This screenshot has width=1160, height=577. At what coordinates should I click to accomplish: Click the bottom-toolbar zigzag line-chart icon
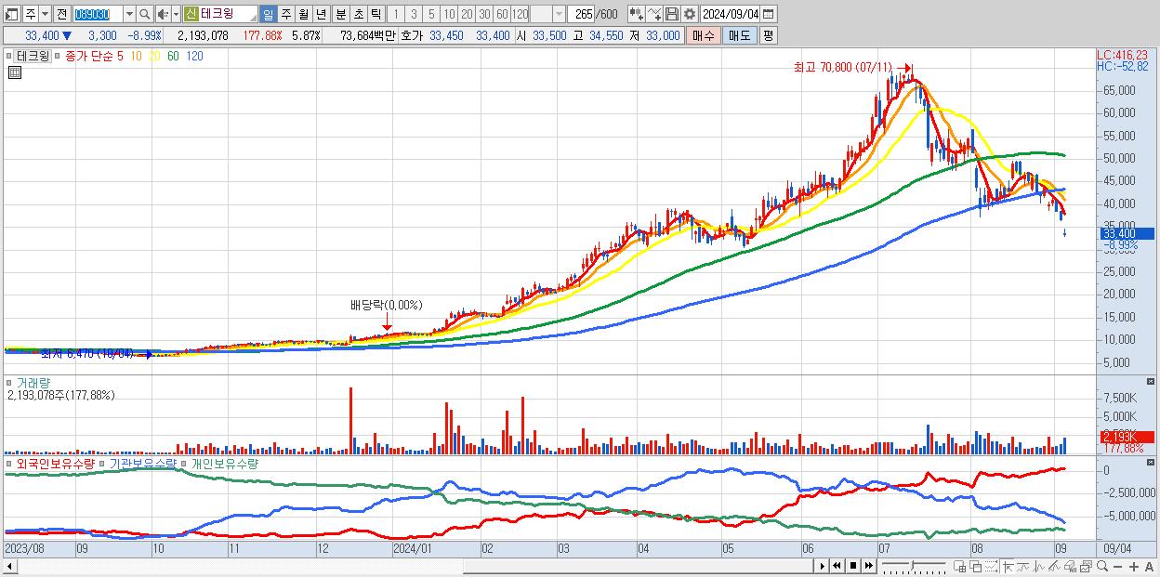[x=1039, y=567]
